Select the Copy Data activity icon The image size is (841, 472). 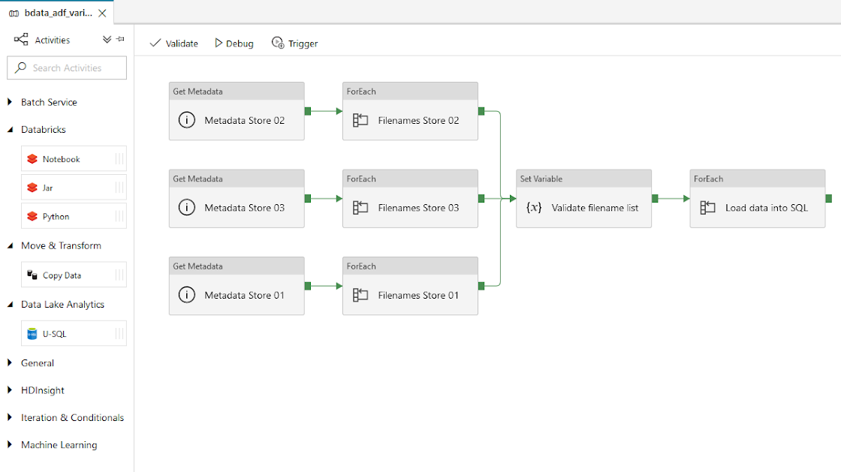click(x=32, y=275)
